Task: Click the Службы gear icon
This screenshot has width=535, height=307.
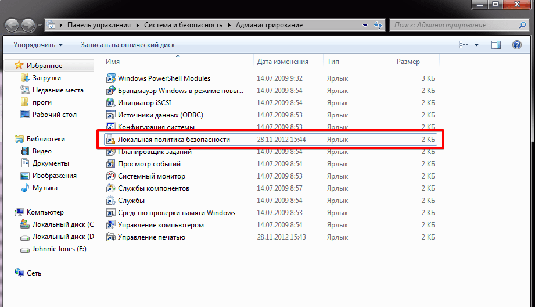Action: [110, 201]
